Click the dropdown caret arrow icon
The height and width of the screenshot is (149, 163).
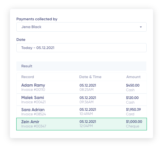pos(141,27)
